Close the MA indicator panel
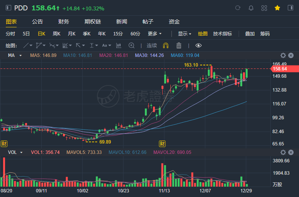The height and width of the screenshot is (197, 299). [x=291, y=55]
